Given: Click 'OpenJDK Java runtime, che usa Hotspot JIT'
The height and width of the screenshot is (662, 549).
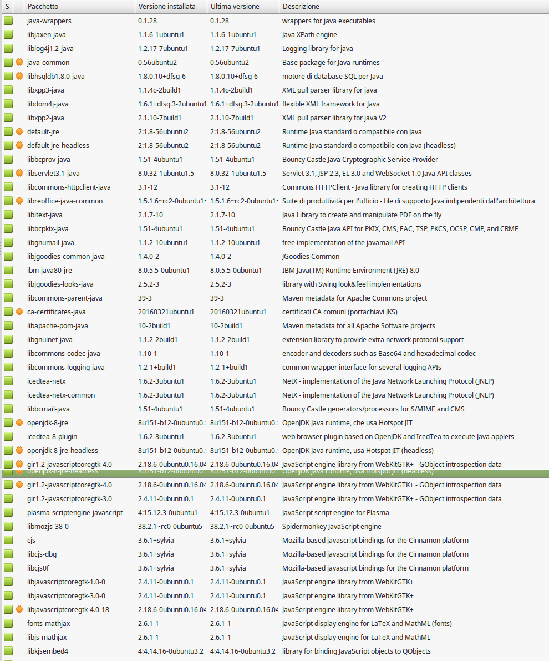Looking at the screenshot, I should pyautogui.click(x=347, y=422).
